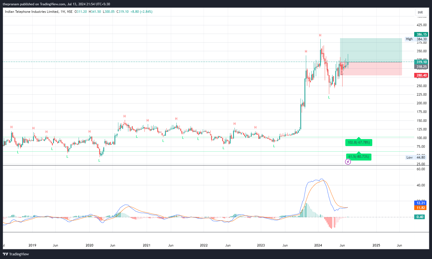This screenshot has height=259, width=432.
Task: Click the Indian Telephone Industries Limited symbol name
Action: tap(32, 12)
